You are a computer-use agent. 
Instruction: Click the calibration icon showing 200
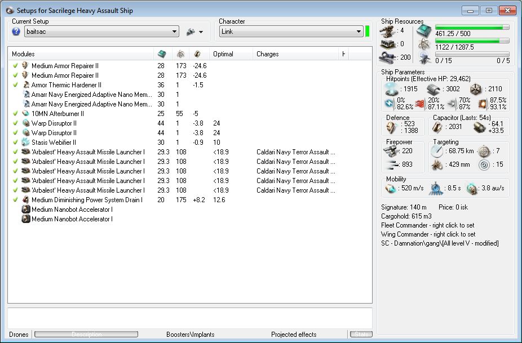coord(388,57)
